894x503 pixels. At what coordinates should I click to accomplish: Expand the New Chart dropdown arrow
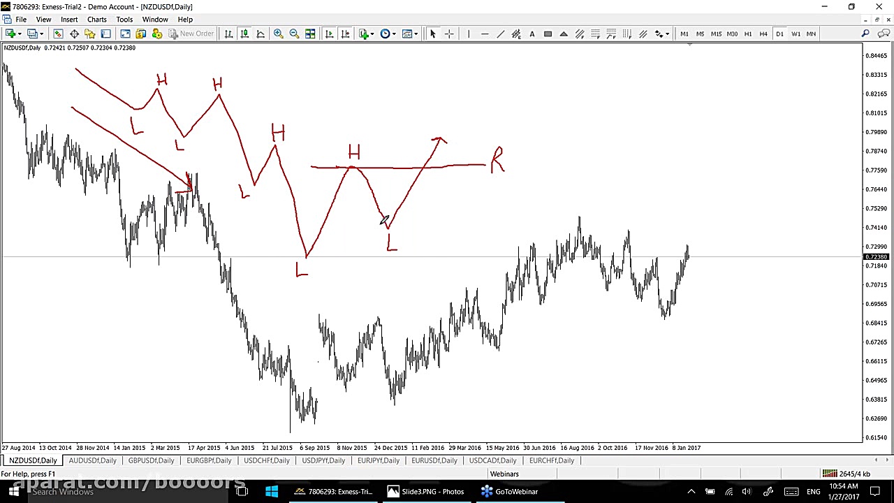coord(20,34)
